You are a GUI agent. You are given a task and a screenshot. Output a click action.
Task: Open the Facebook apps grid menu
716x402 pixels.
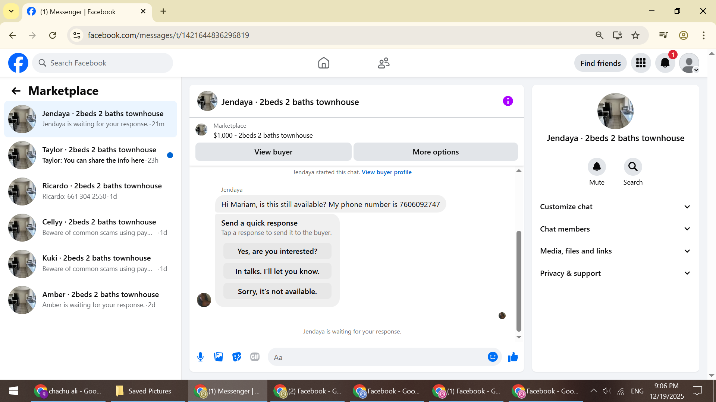(641, 63)
